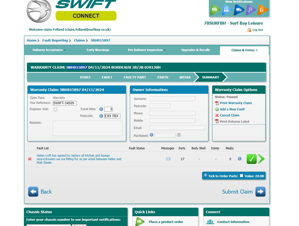This screenshot has width=299, height=226.
Task: Open the purple gear notification icon
Action: click(x=251, y=10)
